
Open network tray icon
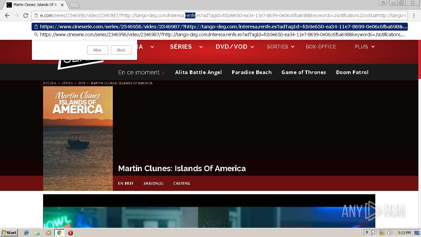382,233
